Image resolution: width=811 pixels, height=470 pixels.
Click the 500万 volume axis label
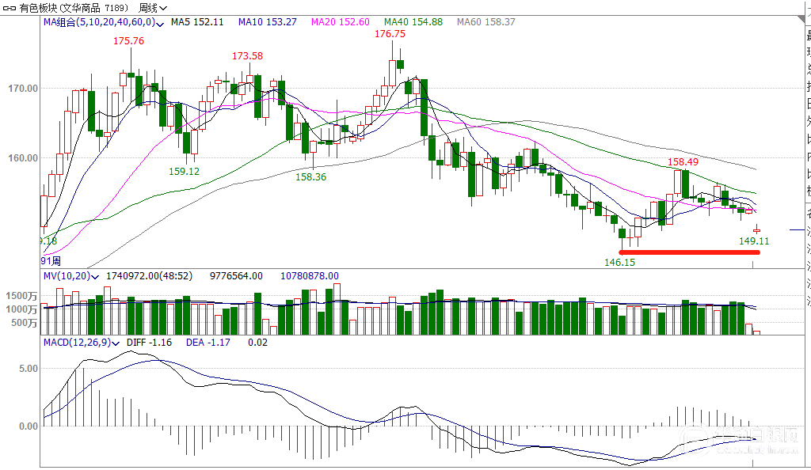25,324
